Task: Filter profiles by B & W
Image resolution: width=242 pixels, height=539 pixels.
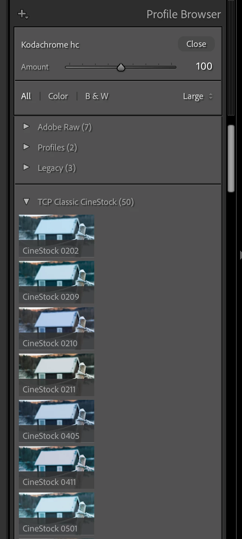Action: point(96,96)
